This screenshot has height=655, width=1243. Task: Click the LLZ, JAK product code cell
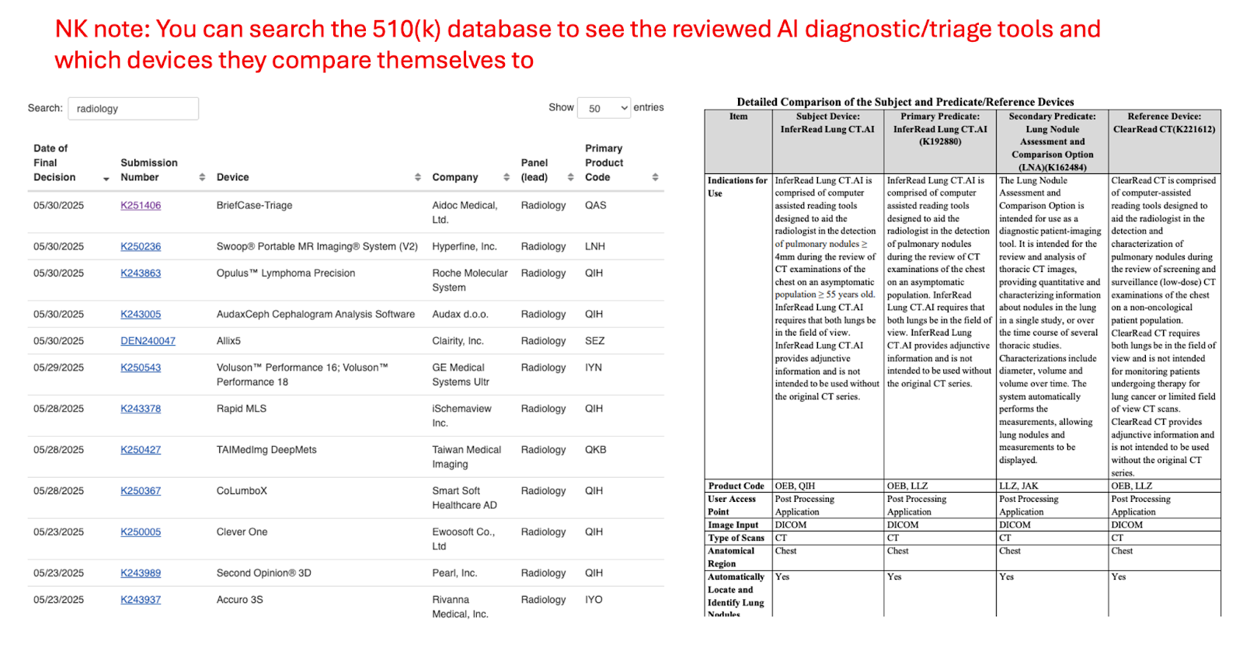[1018, 486]
